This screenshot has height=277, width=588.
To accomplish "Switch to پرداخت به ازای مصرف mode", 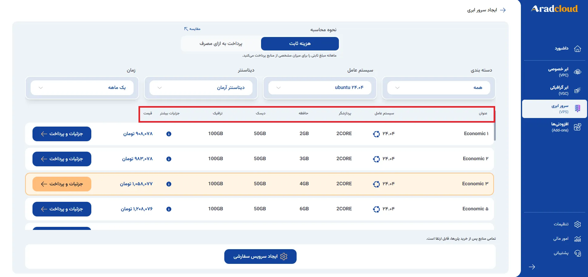I will (x=221, y=44).
